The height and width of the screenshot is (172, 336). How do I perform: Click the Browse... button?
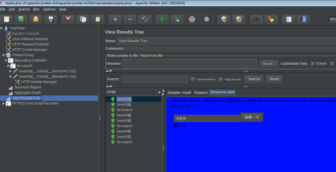[x=269, y=64]
